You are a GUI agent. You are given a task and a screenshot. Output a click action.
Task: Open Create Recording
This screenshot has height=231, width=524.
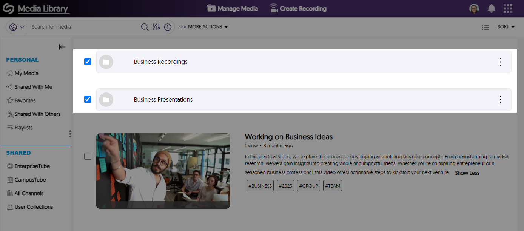click(298, 8)
